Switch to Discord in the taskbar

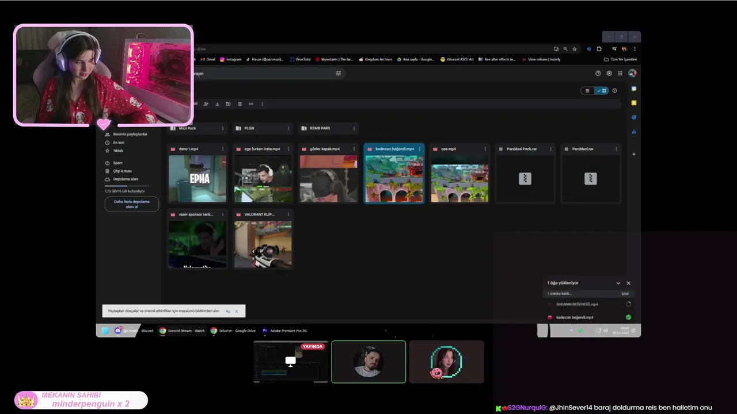134,331
